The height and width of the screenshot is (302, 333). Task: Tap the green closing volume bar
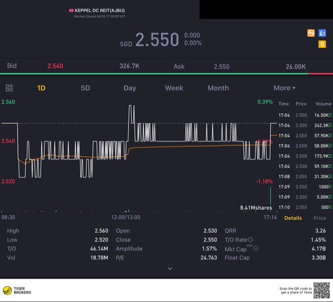[x=270, y=199]
